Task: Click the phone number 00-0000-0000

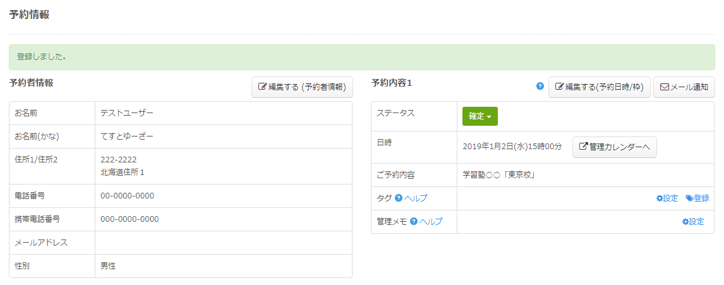Action: point(127,196)
